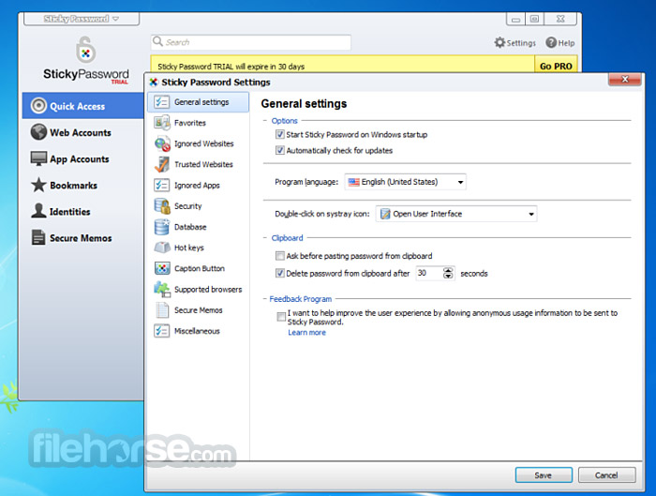The image size is (656, 496).
Task: Click the Settings gear icon in main window
Action: [499, 42]
